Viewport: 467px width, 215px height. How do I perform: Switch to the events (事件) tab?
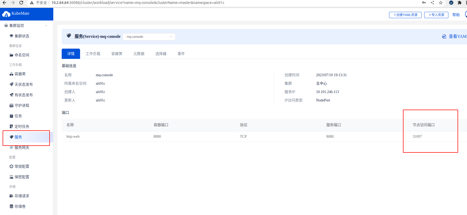coord(181,54)
